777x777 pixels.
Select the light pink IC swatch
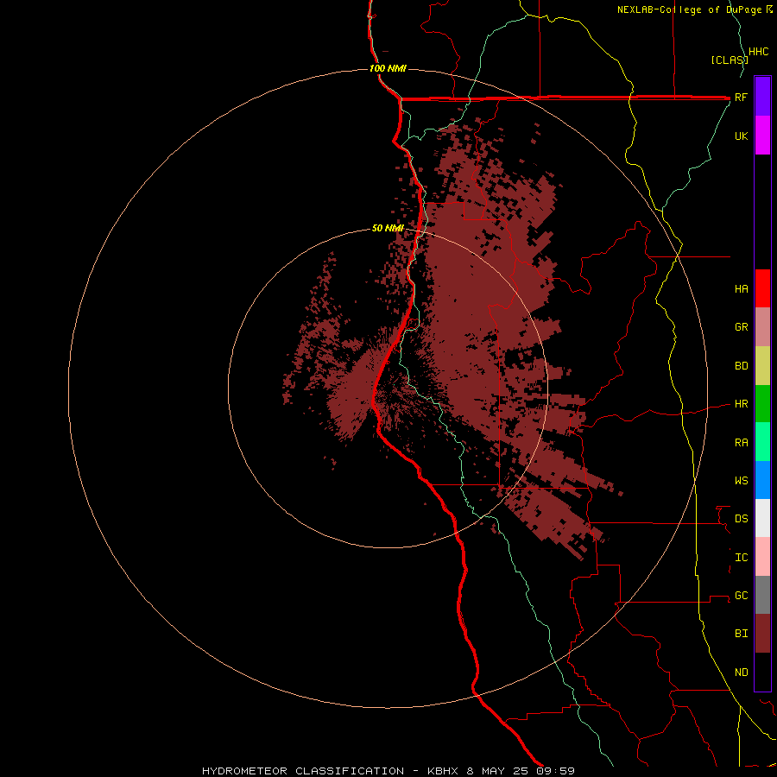(762, 557)
